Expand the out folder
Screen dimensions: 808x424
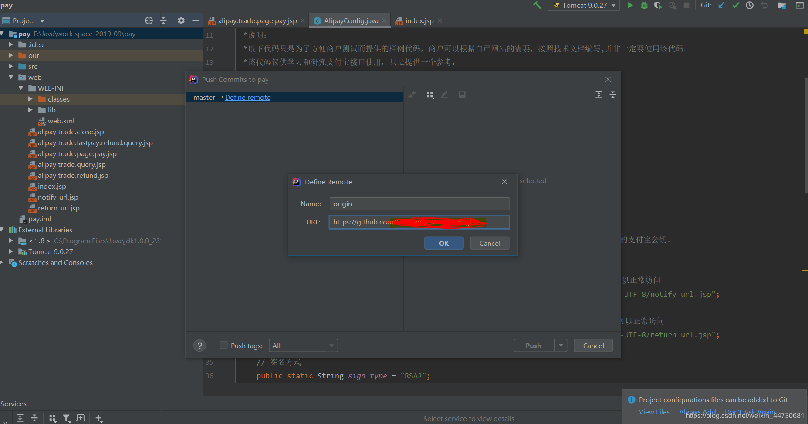tap(11, 55)
